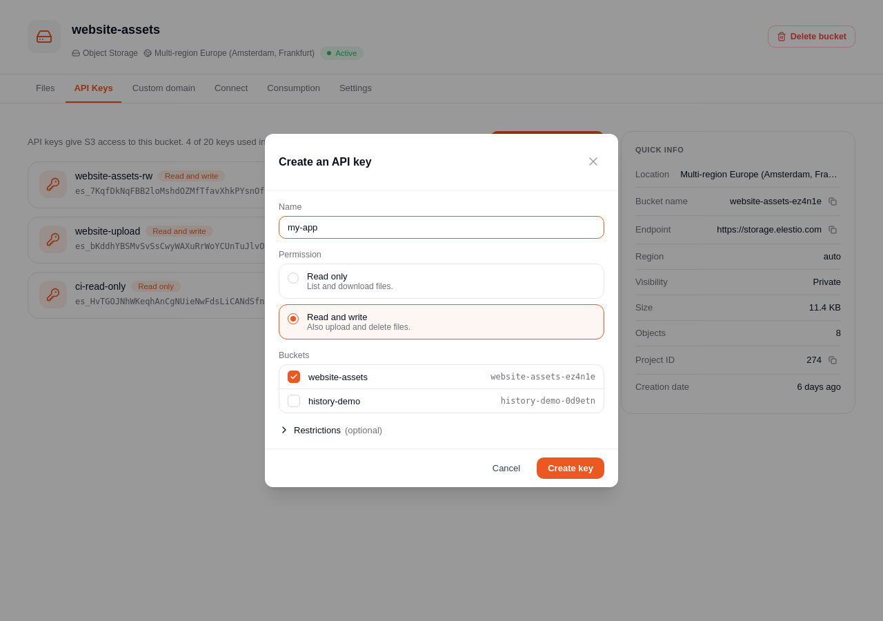
Task: Click the trash icon in Delete bucket
Action: coord(782,37)
